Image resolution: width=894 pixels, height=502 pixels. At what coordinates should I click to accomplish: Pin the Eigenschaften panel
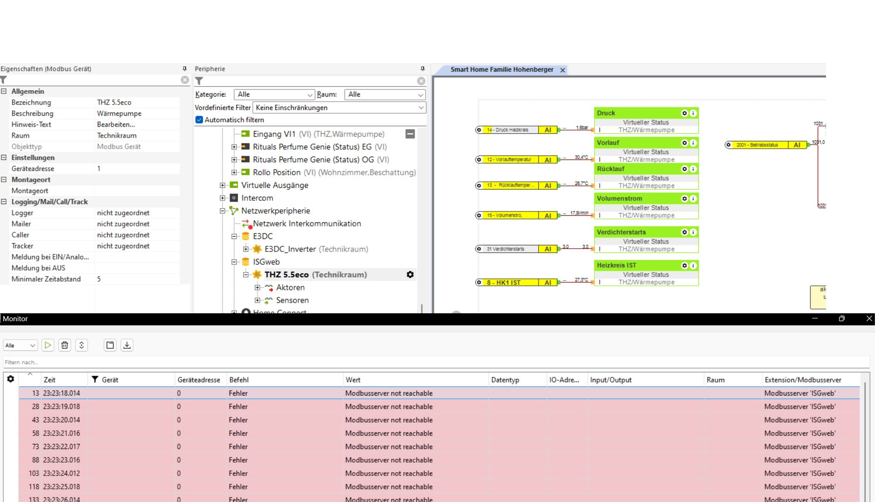coord(184,69)
